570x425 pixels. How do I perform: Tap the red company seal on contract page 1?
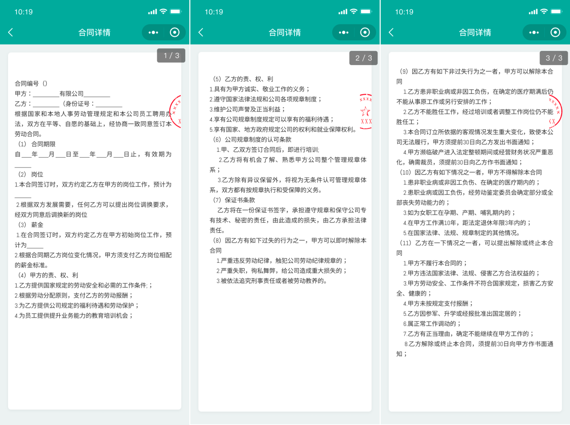176,111
